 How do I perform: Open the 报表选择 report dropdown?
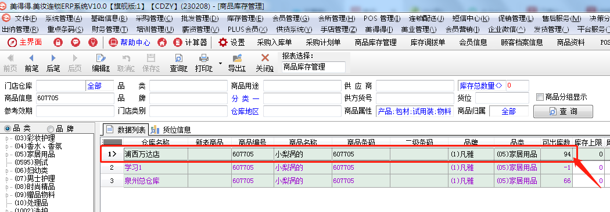coord(313,67)
